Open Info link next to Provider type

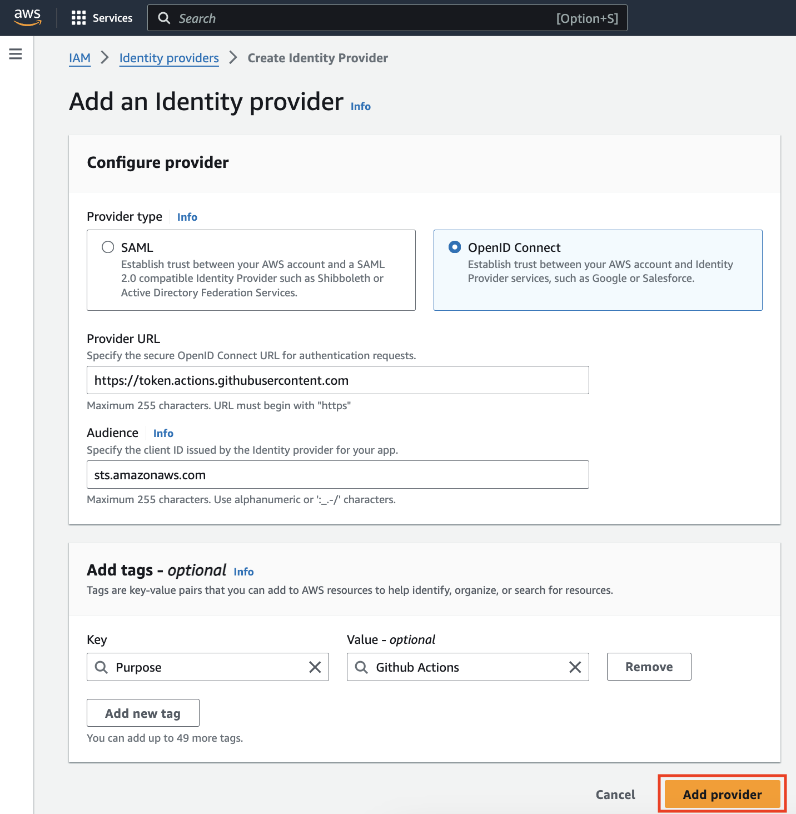coord(187,217)
